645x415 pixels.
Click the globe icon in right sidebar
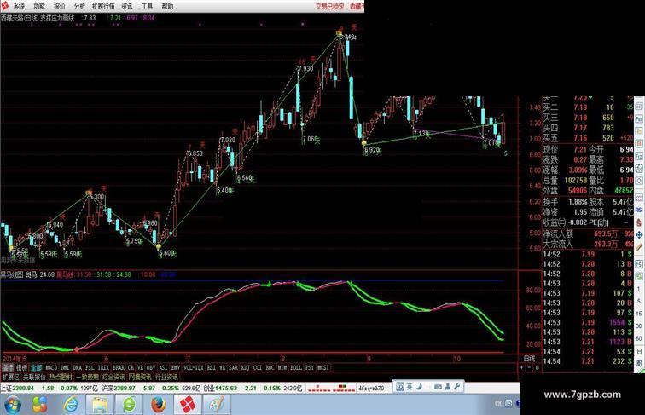pyautogui.click(x=639, y=169)
